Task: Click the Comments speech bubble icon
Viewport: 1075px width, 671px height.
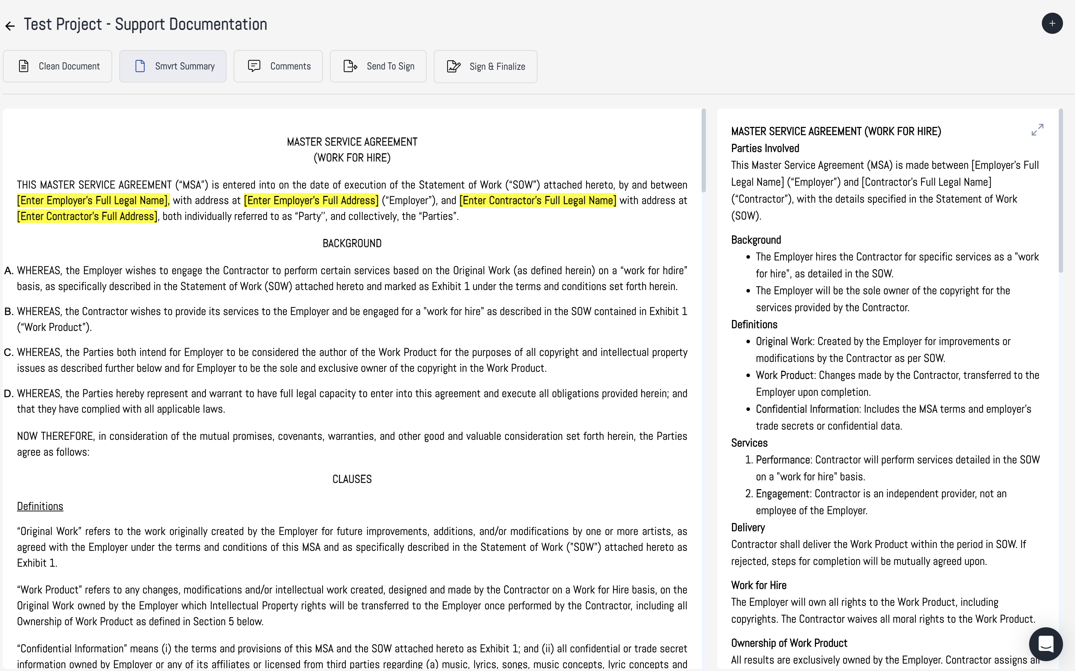Action: (254, 66)
